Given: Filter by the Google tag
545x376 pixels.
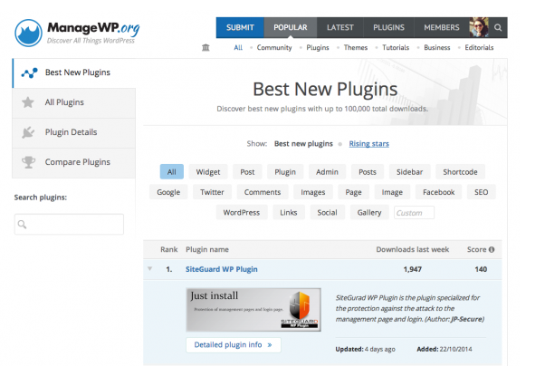Looking at the screenshot, I should pos(168,192).
